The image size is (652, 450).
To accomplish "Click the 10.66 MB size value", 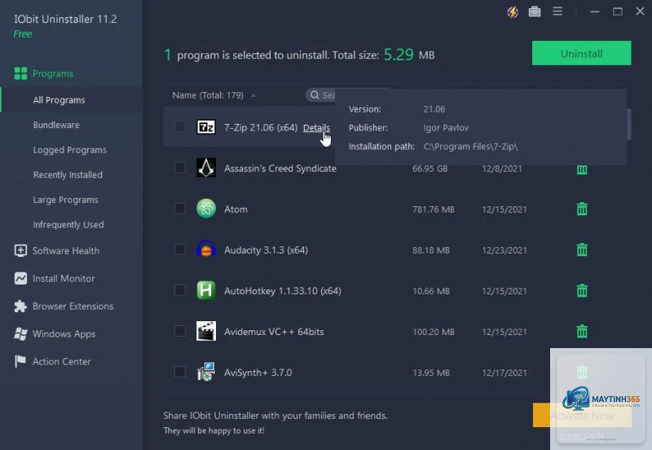I will point(431,291).
